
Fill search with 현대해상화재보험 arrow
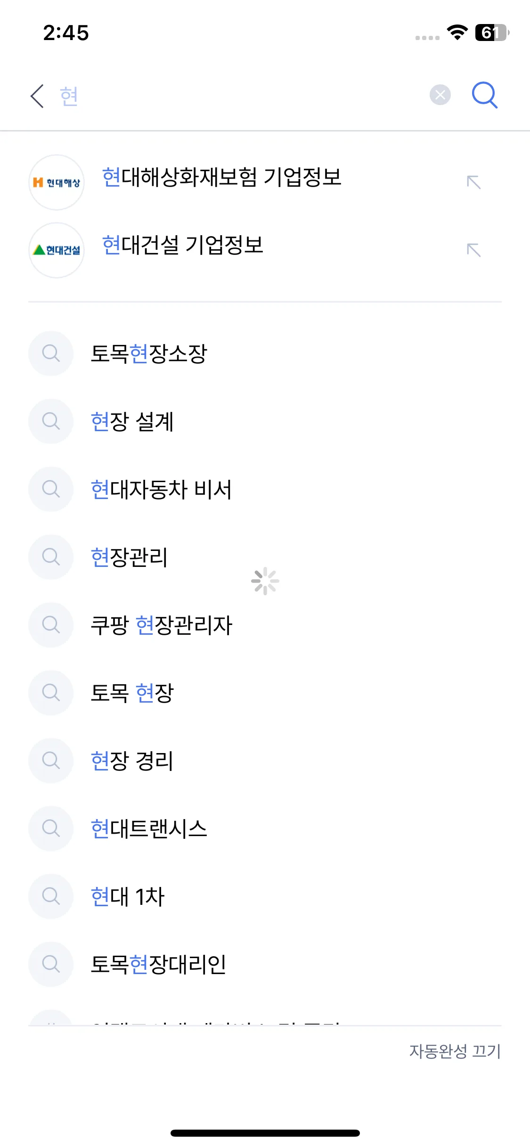473,182
